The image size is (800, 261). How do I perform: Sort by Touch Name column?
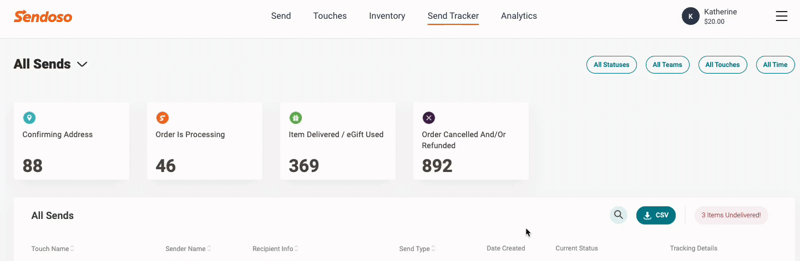coord(53,249)
